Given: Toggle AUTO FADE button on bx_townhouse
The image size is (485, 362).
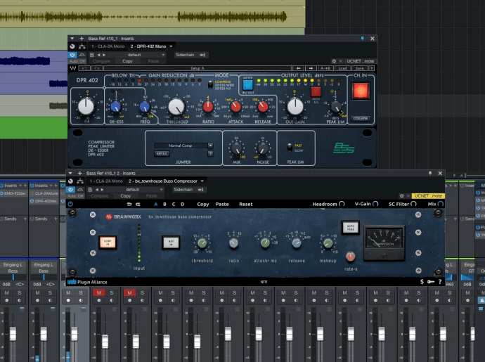Looking at the screenshot, I should point(351,228).
